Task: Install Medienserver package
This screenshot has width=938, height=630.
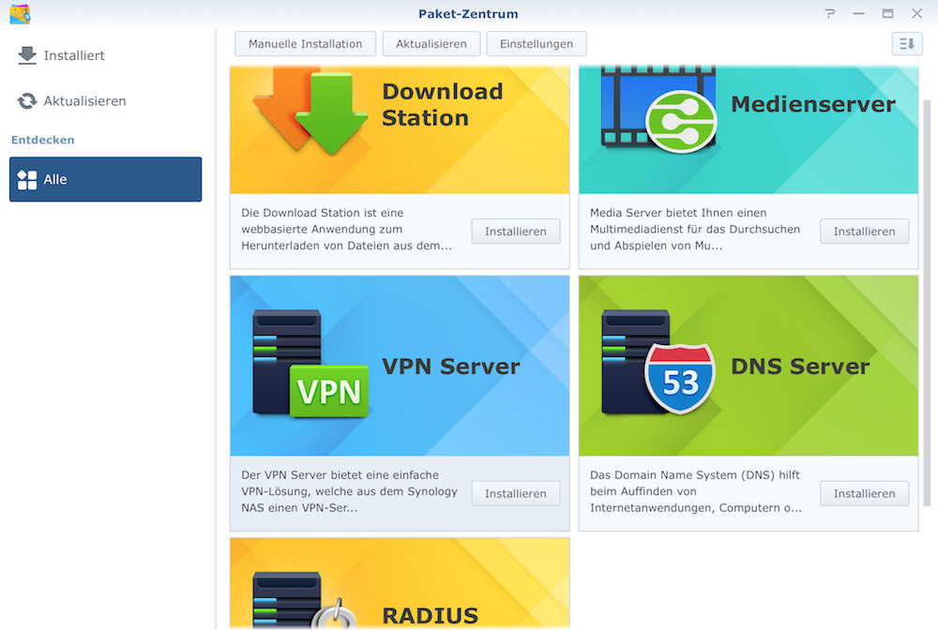Action: 865,232
